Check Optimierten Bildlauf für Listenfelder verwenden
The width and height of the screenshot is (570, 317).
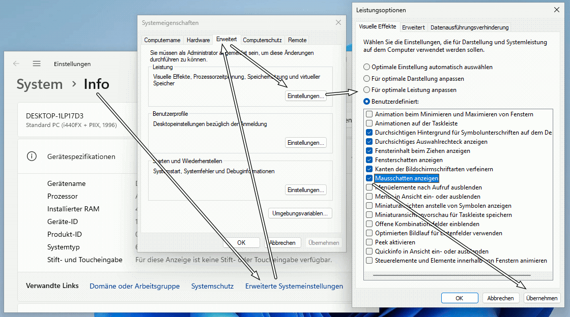tap(369, 233)
